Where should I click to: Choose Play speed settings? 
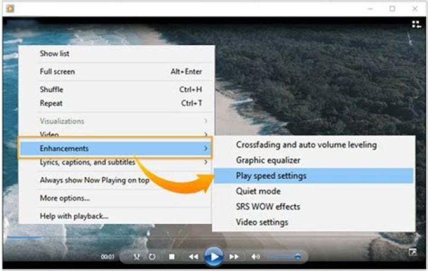(314, 176)
